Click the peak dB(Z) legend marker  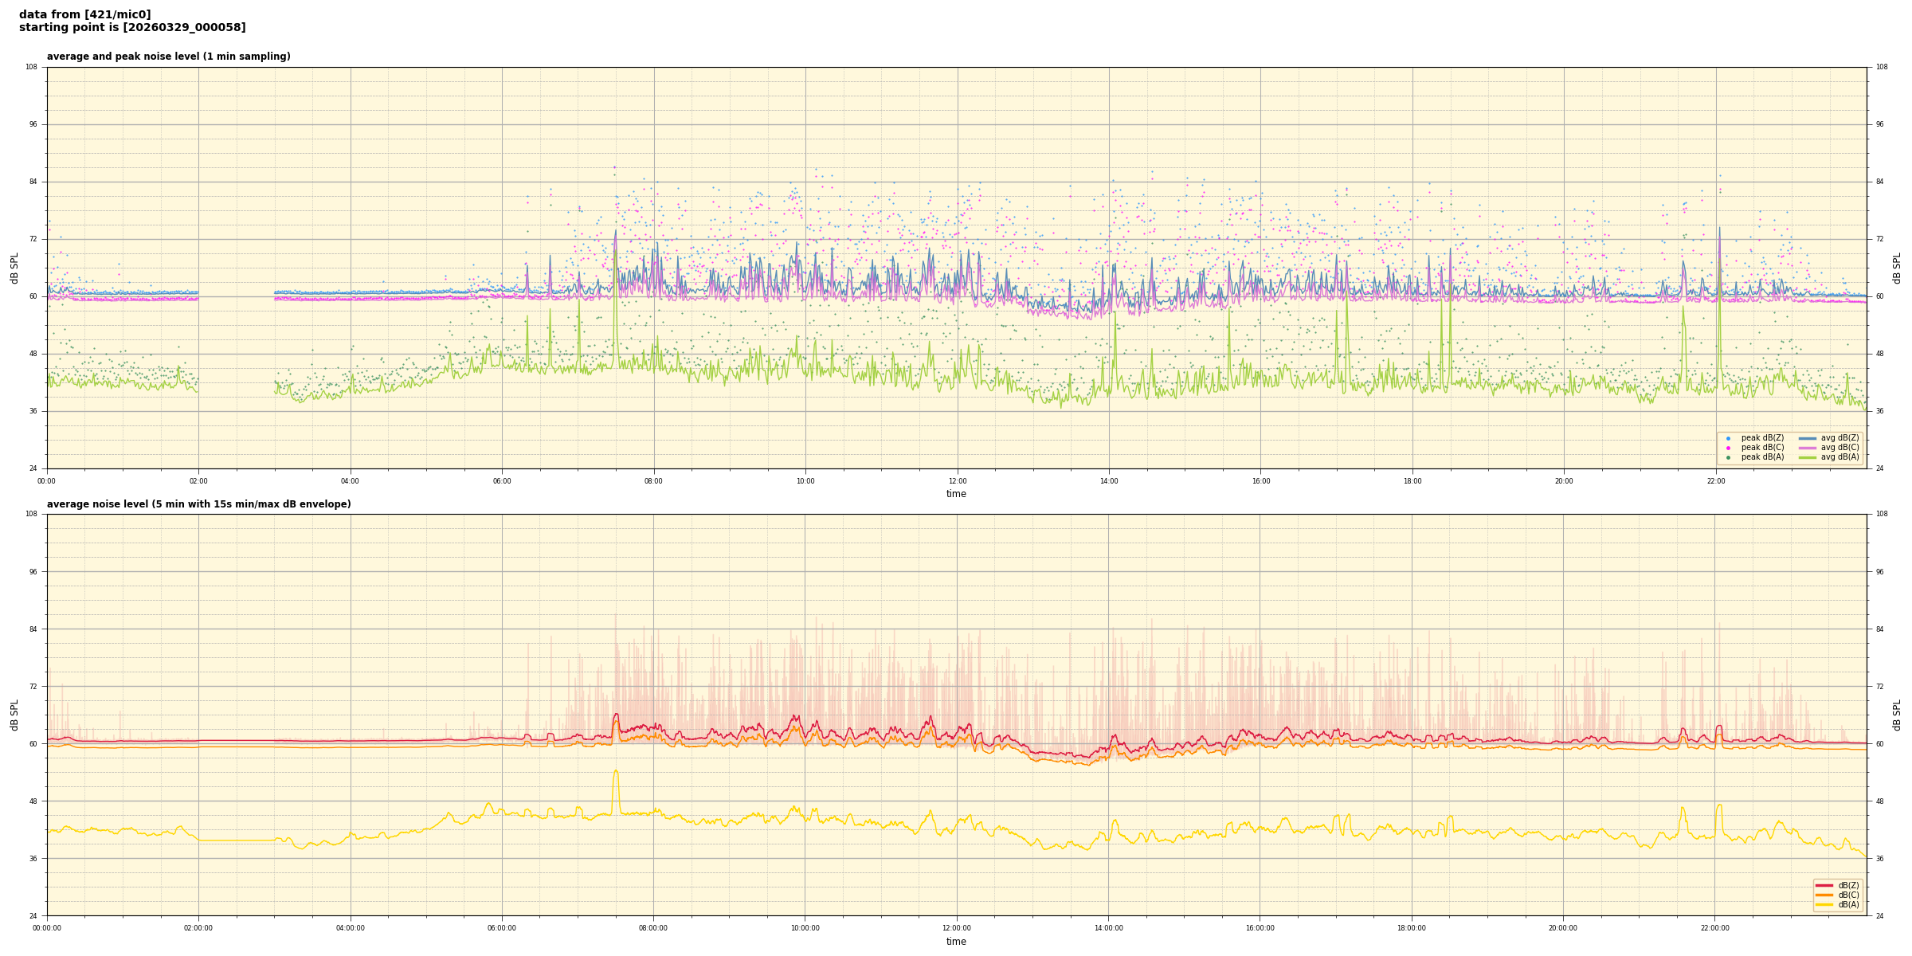1728,438
